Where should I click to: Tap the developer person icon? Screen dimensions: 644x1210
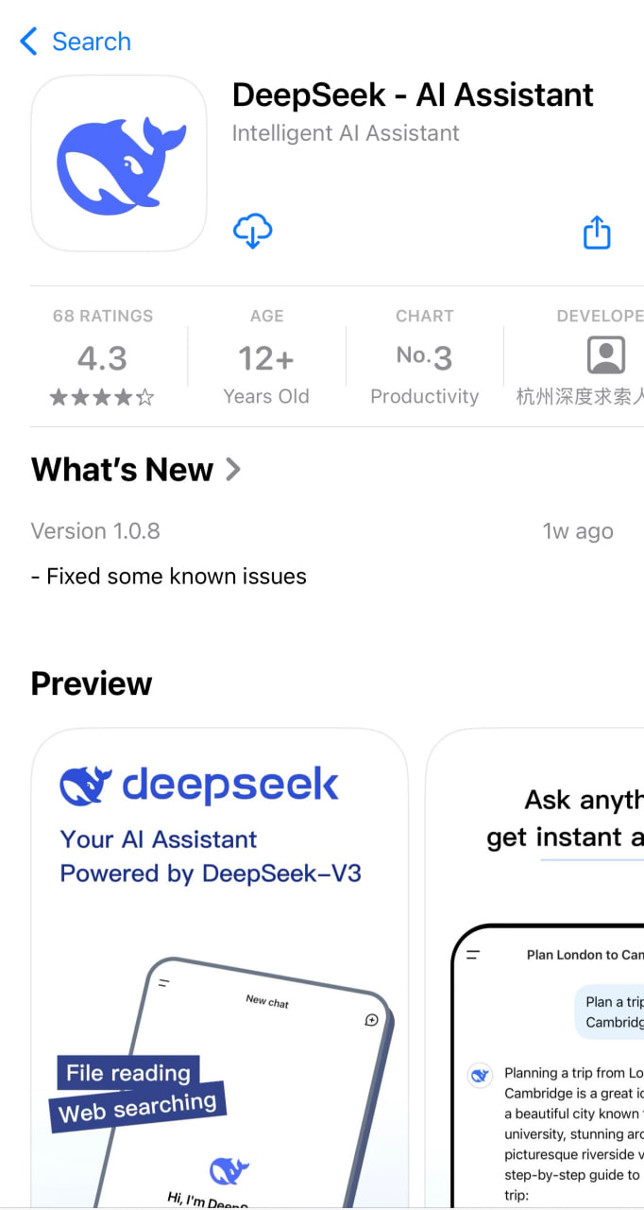click(x=605, y=355)
